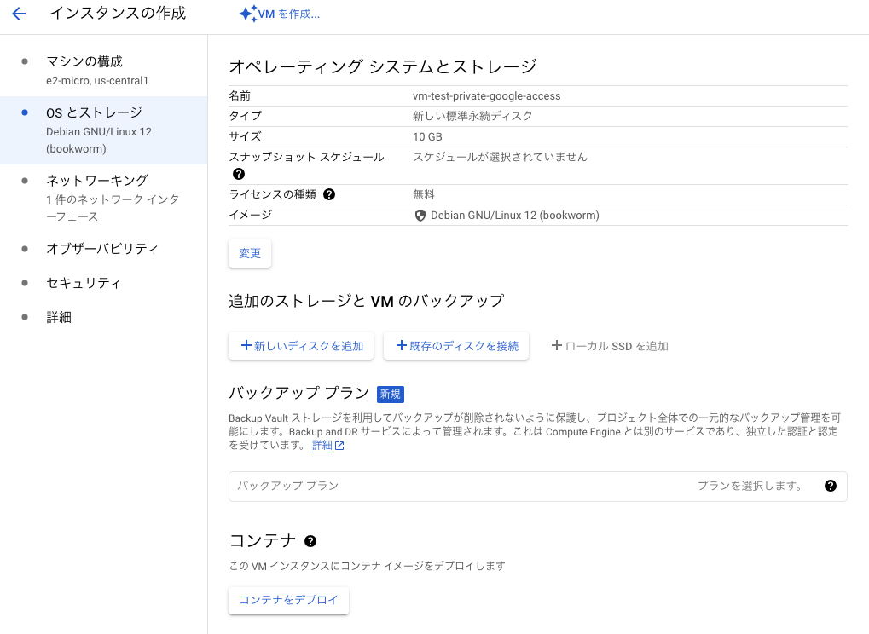The width and height of the screenshot is (869, 634).
Task: Click the インスタンスの作成 page title
Action: pos(118,14)
